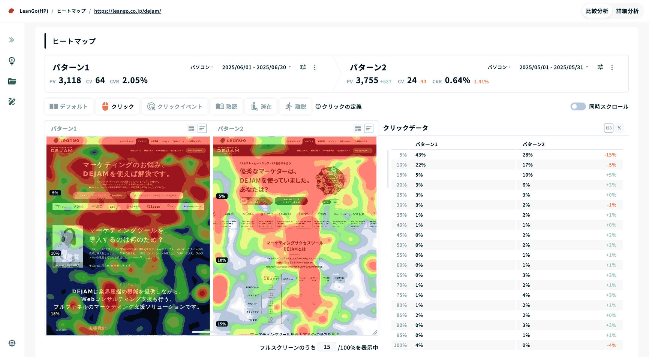Click パターン2 heatmap image

coord(295,236)
